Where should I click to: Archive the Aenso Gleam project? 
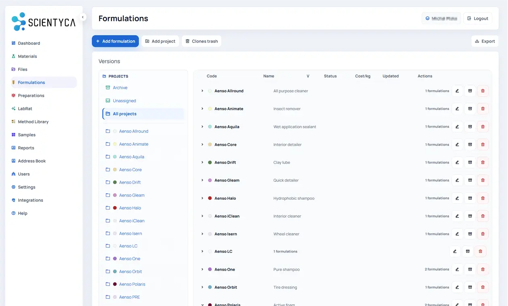pos(470,180)
